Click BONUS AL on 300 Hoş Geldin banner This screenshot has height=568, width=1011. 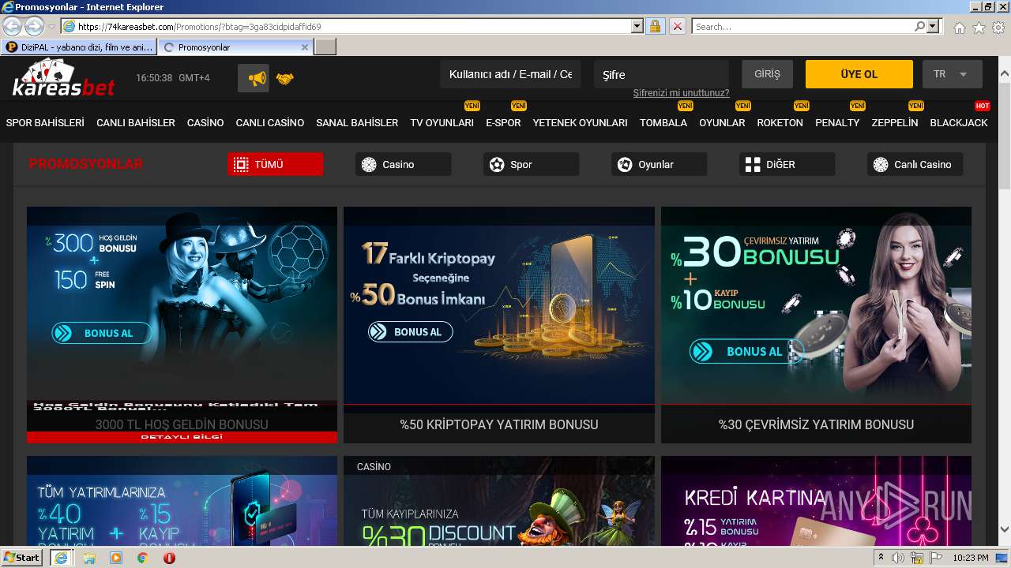[x=101, y=333]
